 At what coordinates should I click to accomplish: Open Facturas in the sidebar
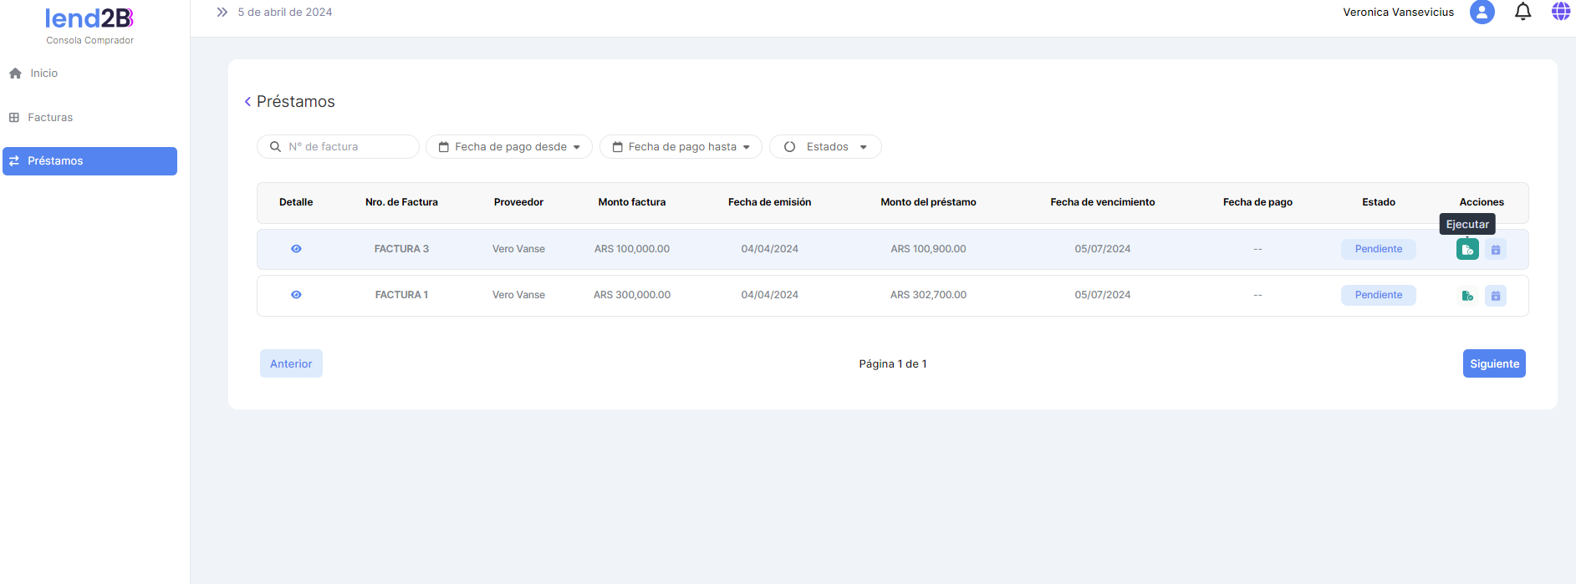pos(50,118)
